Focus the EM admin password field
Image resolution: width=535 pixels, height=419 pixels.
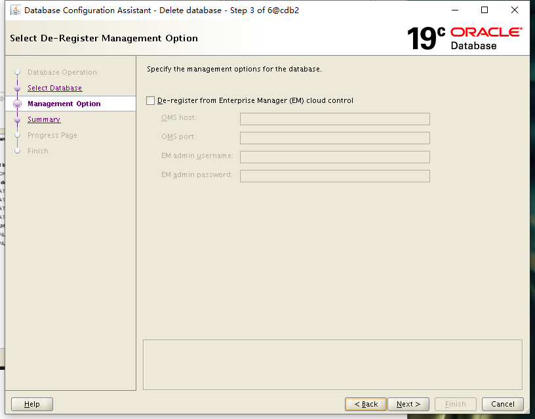335,176
